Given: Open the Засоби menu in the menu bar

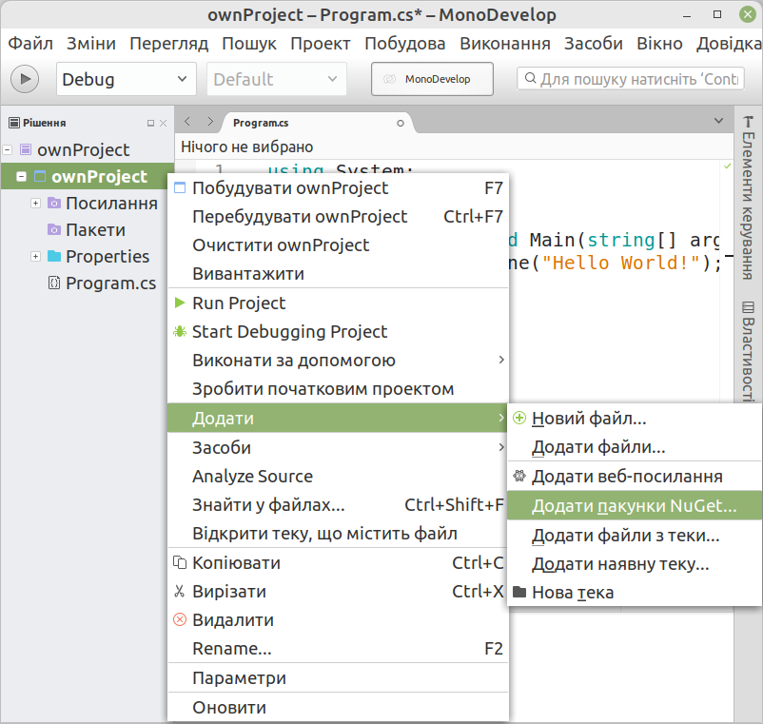Looking at the screenshot, I should point(593,44).
